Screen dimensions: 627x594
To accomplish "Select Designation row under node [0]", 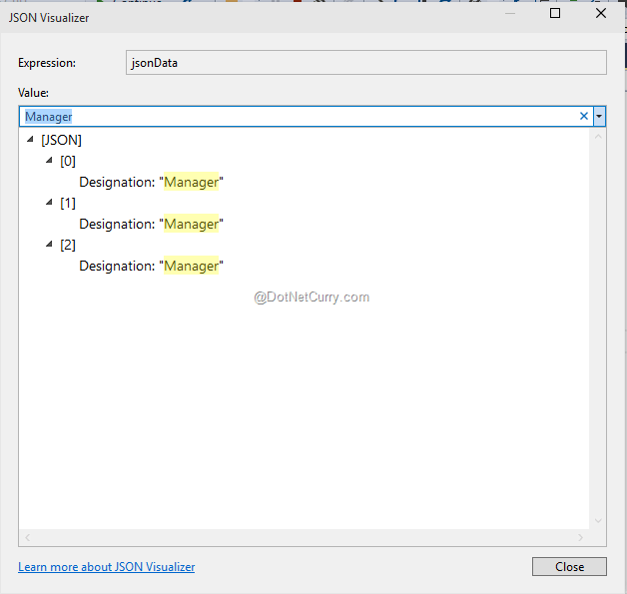I will [151, 183].
